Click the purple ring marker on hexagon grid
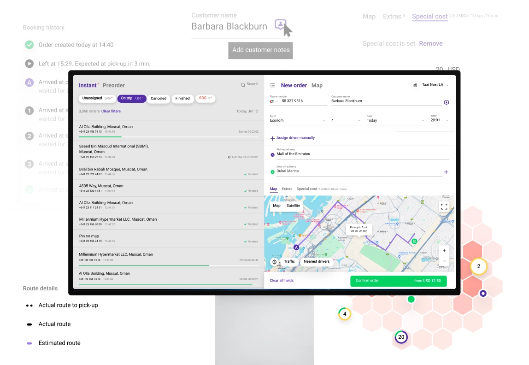 483,294
